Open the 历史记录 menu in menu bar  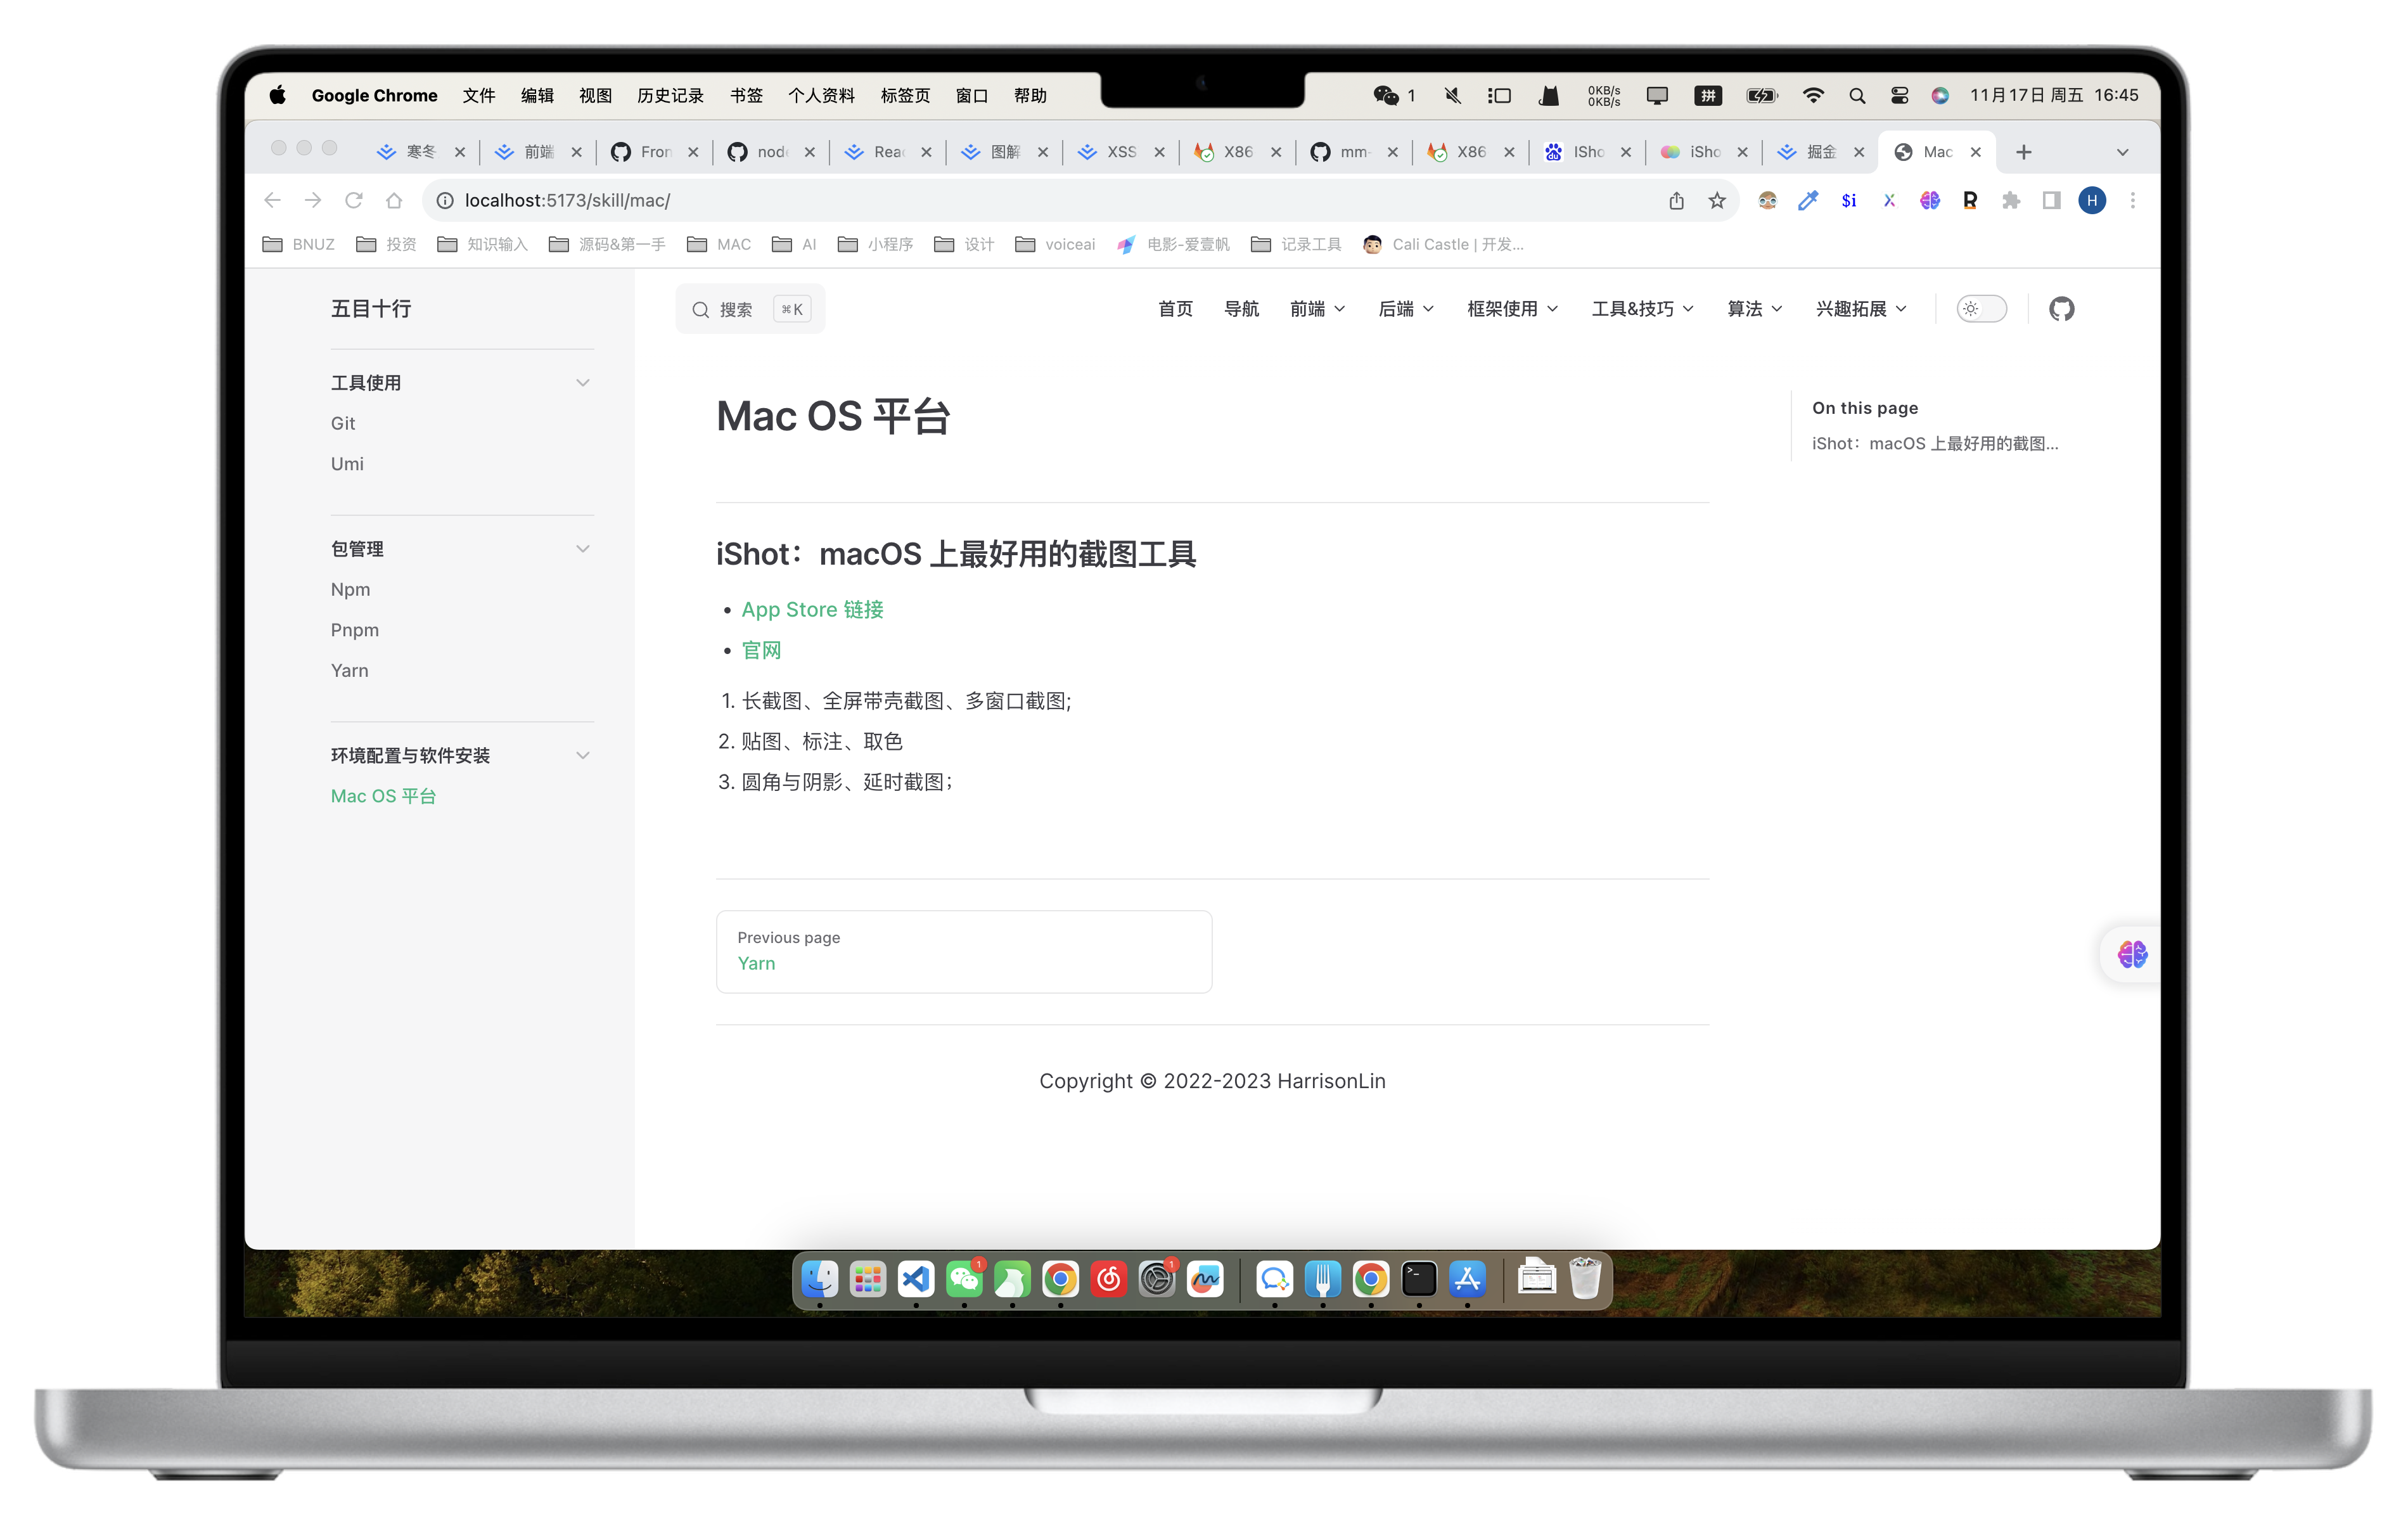click(670, 96)
